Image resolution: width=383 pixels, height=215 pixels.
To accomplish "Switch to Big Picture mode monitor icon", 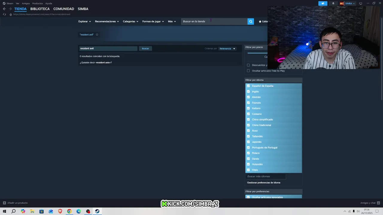I will tap(361, 4).
